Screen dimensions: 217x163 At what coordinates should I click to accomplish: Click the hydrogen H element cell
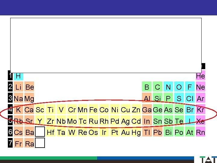tap(18, 76)
